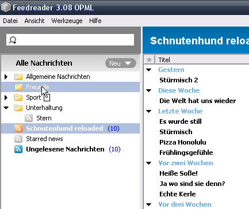Click the Vor zwei Wochen group label
The image size is (249, 209).
pyautogui.click(x=186, y=163)
